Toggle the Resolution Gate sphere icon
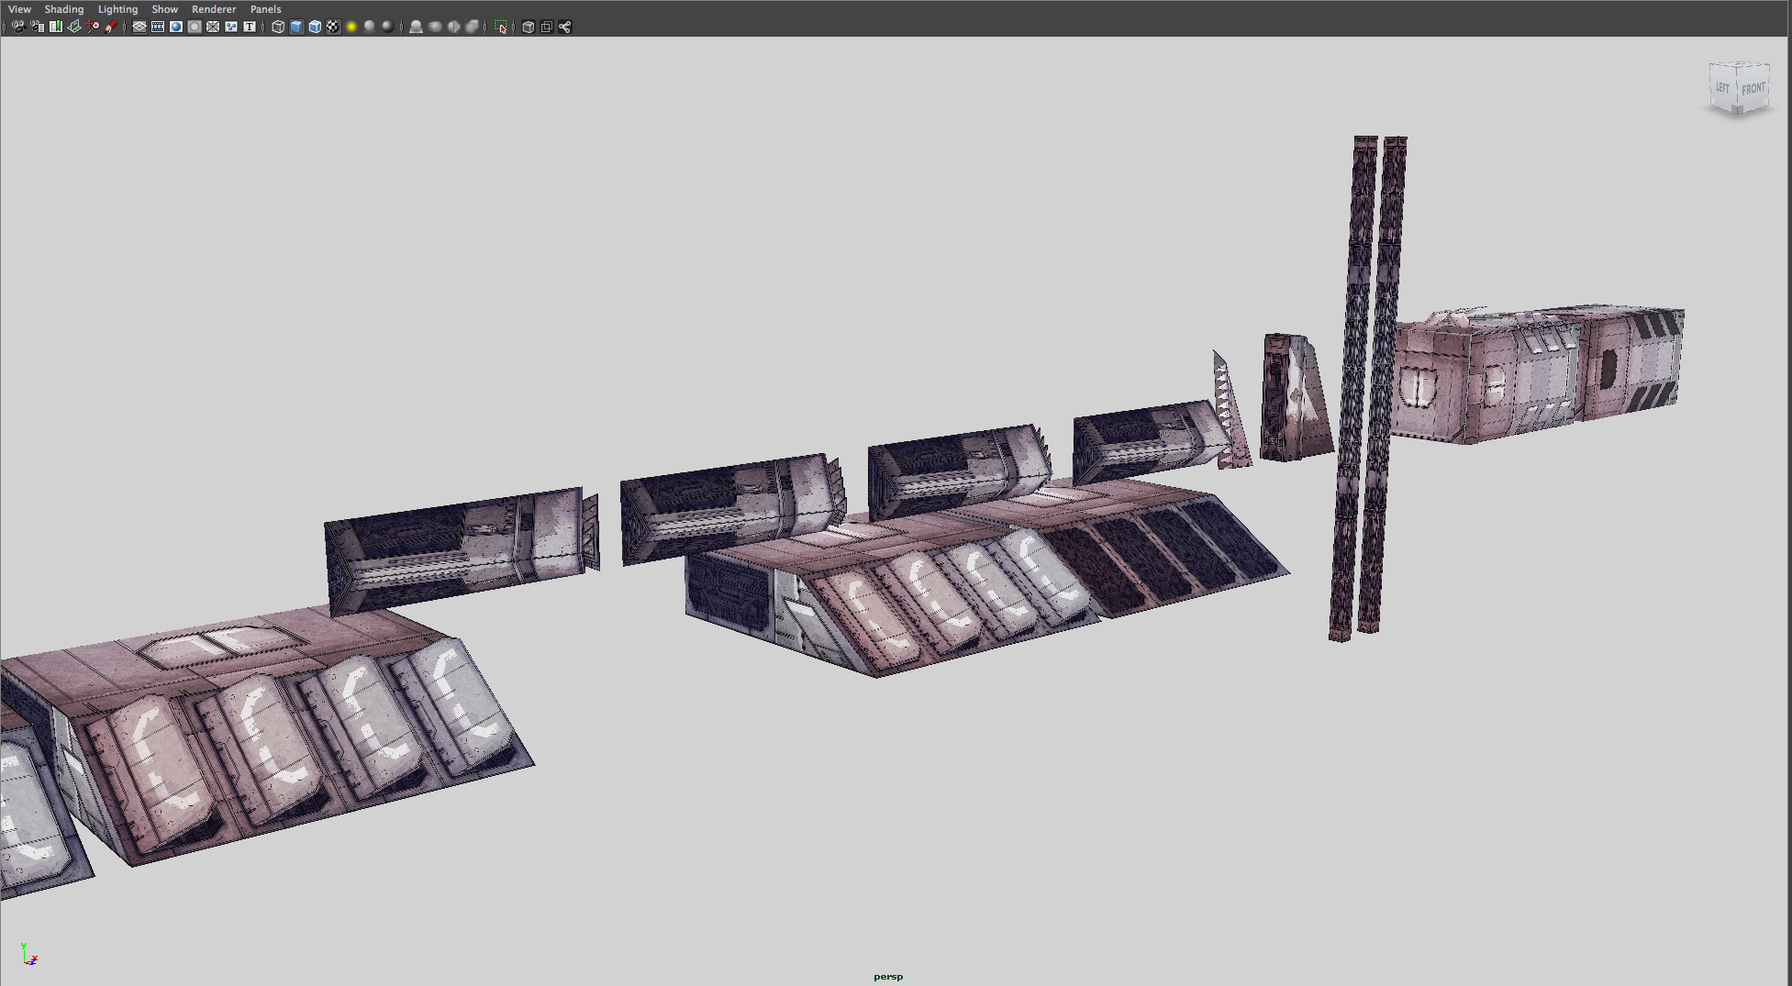Image resolution: width=1792 pixels, height=986 pixels. [x=176, y=27]
